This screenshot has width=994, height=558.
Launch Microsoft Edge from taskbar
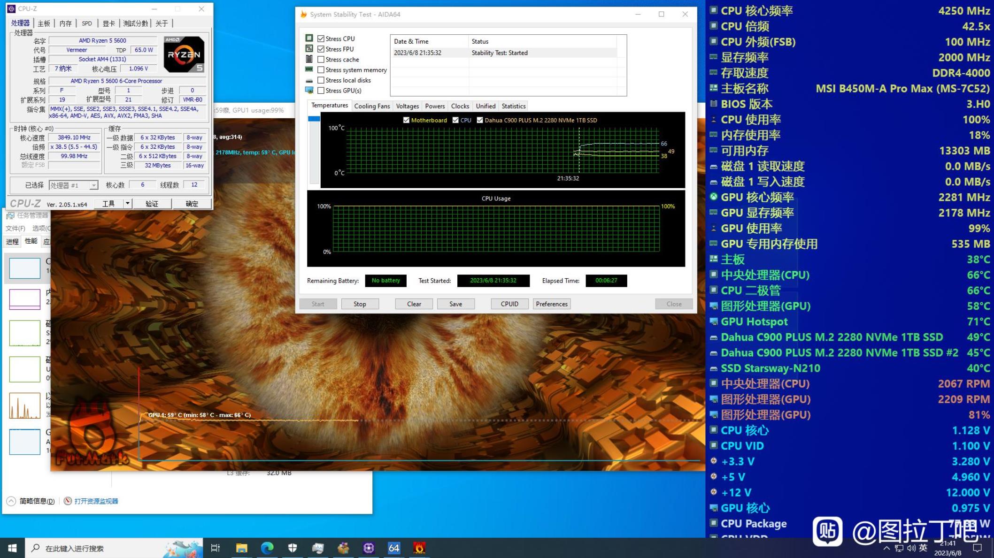[x=267, y=548]
